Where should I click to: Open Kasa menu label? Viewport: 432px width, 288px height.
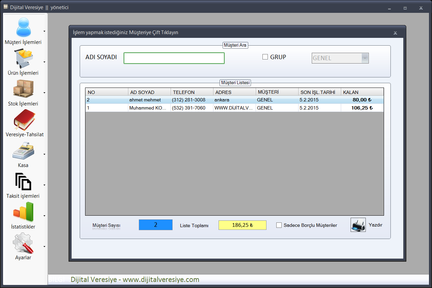[x=23, y=165]
